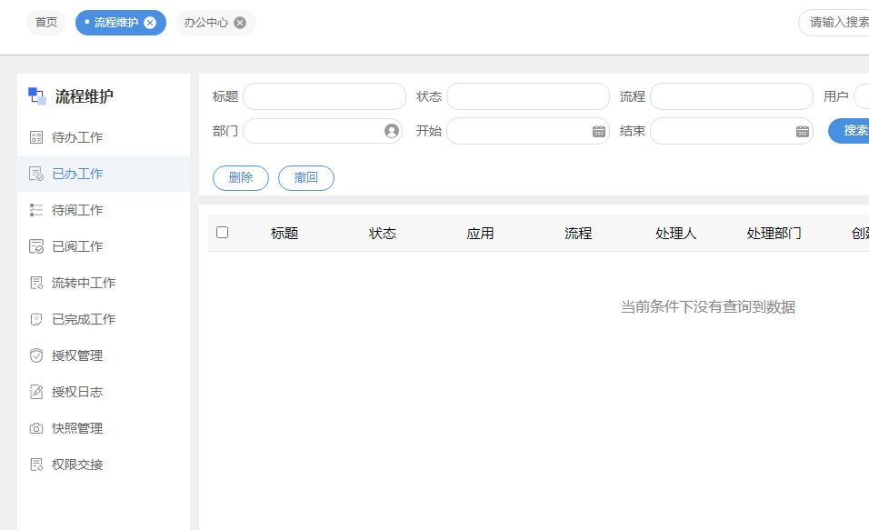Focus the 流程 input field
Viewport: 869px width, 530px height.
tap(732, 96)
